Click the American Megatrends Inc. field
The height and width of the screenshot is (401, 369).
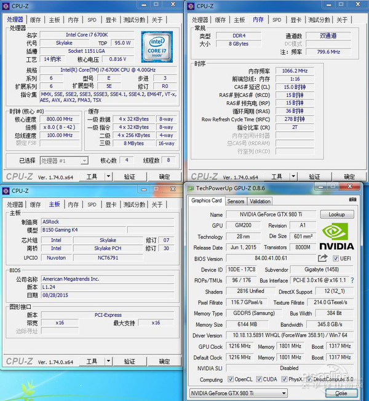click(x=108, y=279)
